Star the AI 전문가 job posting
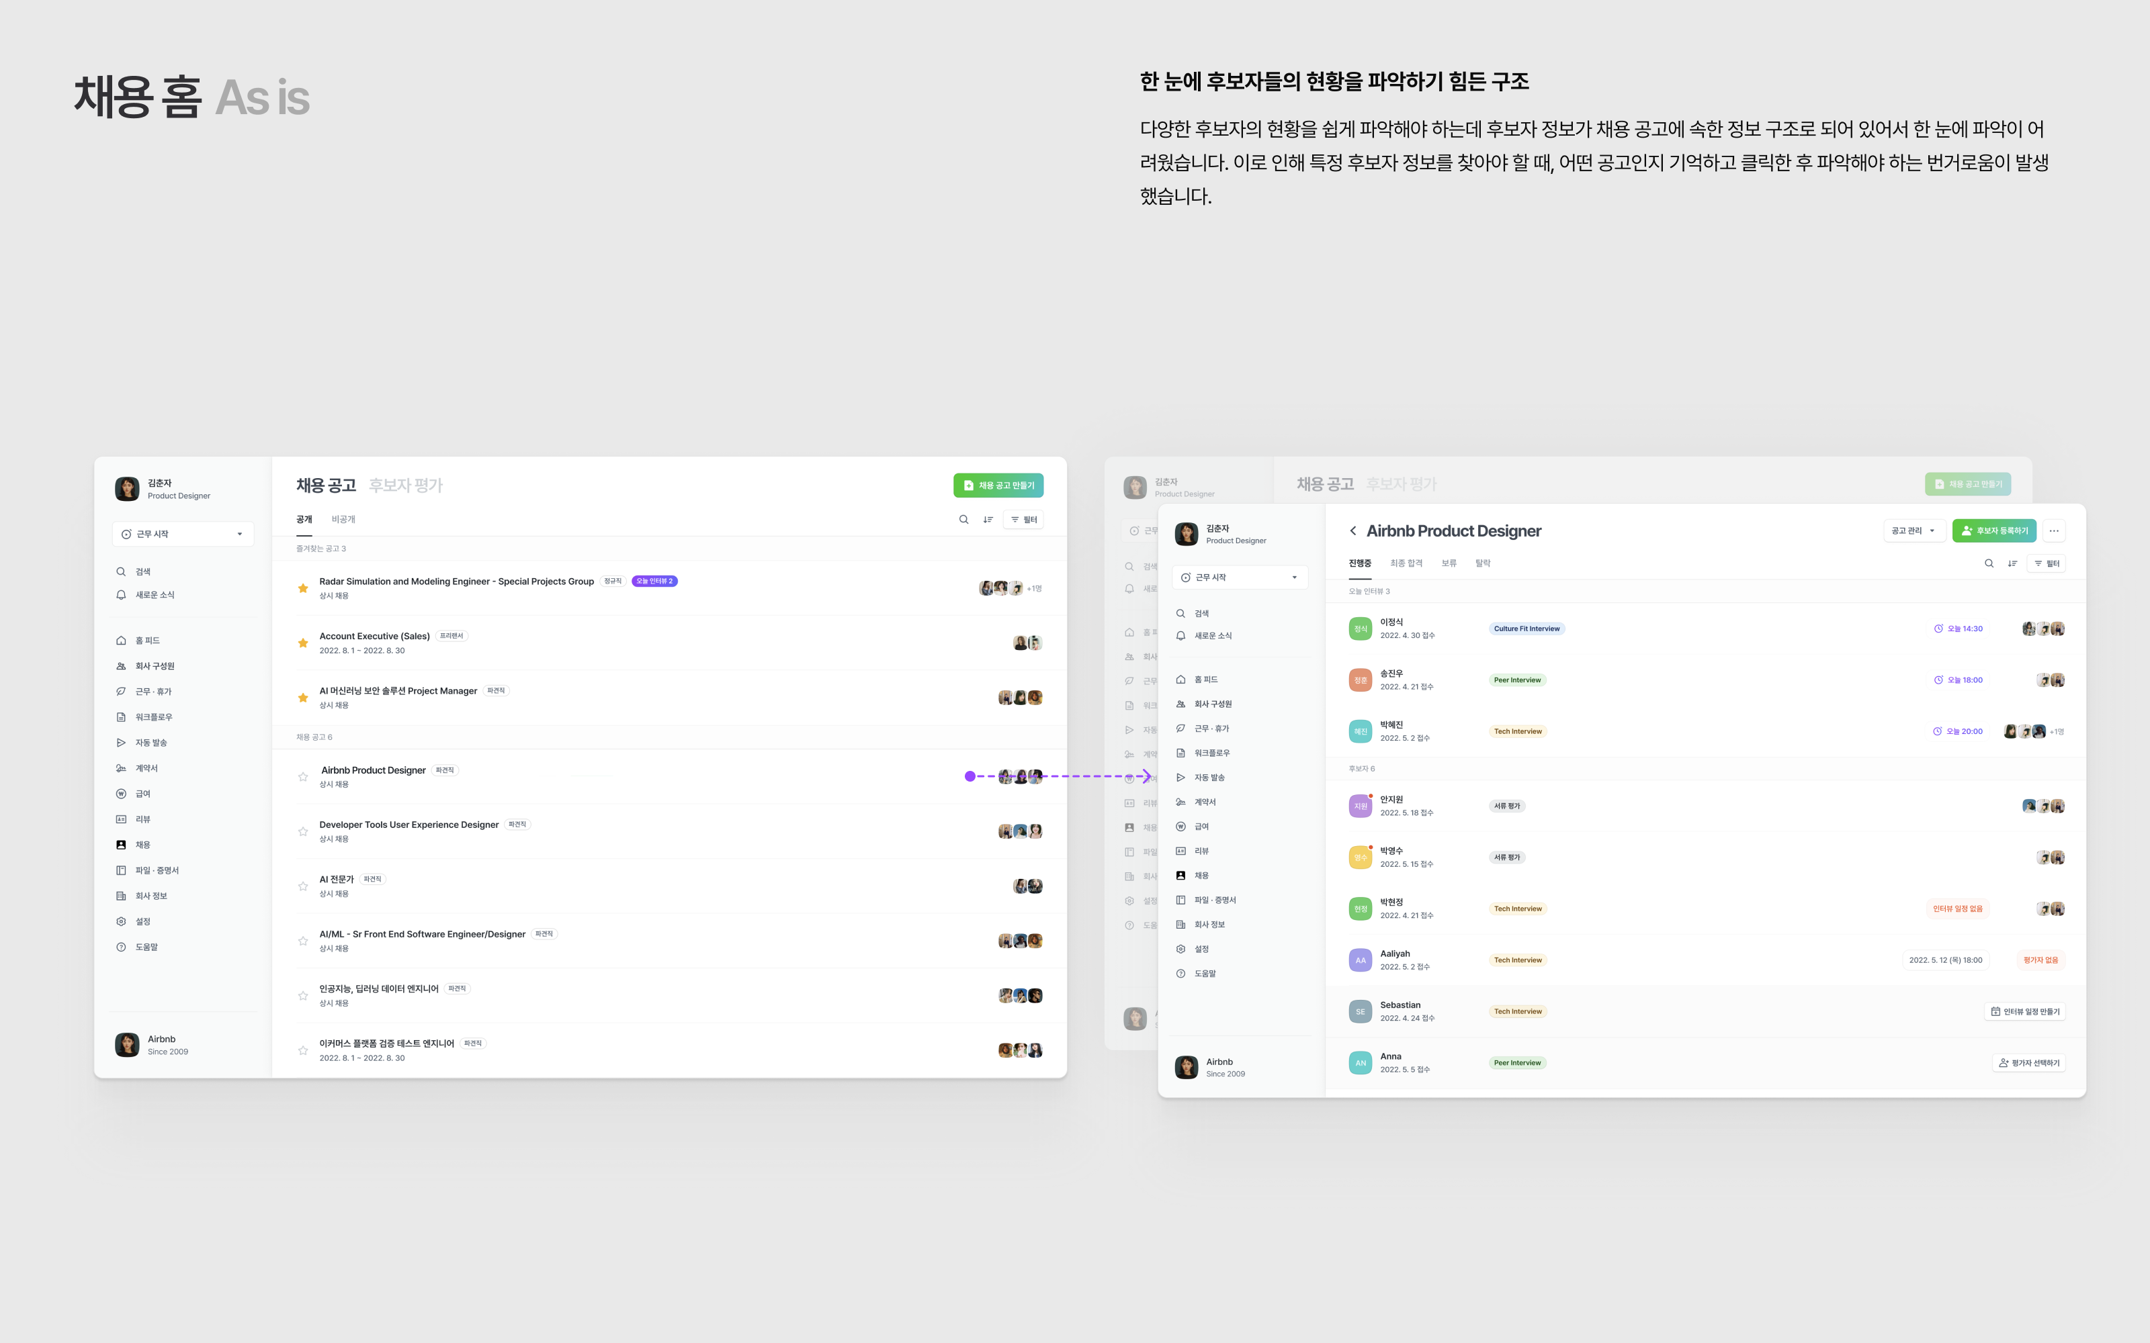2150x1343 pixels. pyautogui.click(x=303, y=886)
